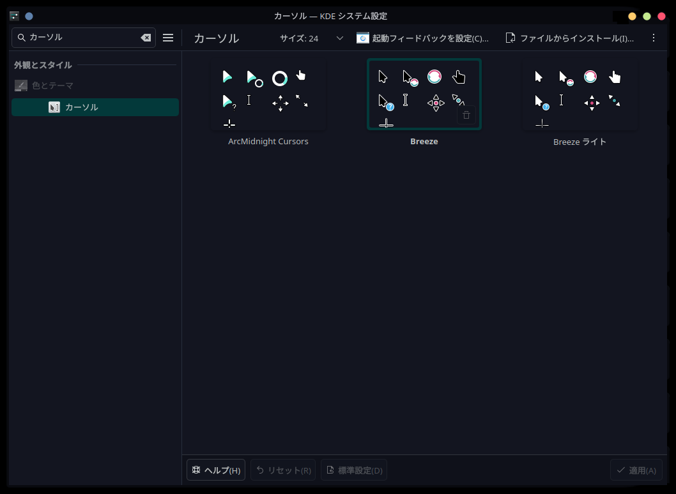Viewport: 676px width, 494px height.
Task: Open the hamburger menu beside search
Action: pos(168,38)
